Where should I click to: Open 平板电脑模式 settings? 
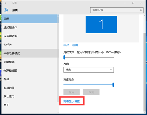point(29,53)
